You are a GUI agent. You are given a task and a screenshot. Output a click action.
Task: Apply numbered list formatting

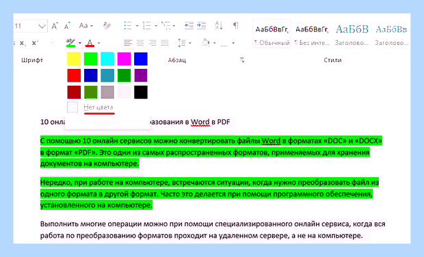pyautogui.click(x=147, y=26)
